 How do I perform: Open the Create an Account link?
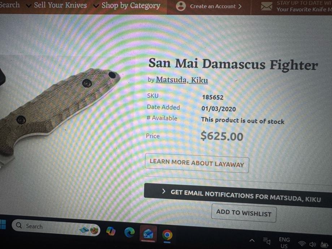pos(216,6)
